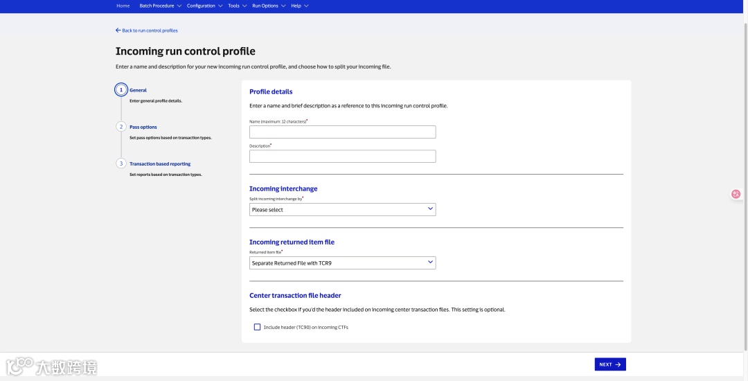Click the pink floating translate icon
The height and width of the screenshot is (381, 748).
click(x=736, y=195)
